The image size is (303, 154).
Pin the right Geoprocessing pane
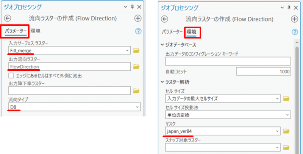click(289, 8)
